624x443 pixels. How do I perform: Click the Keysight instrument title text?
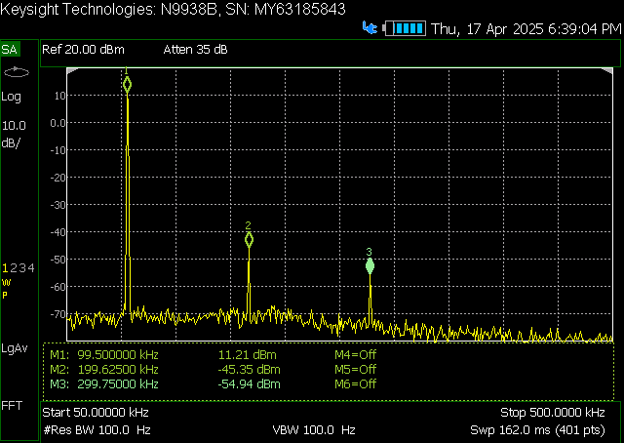[x=174, y=9]
